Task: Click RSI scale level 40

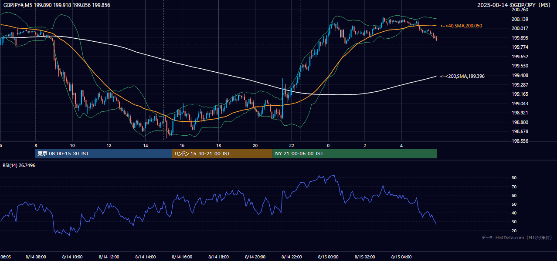Action: click(514, 213)
